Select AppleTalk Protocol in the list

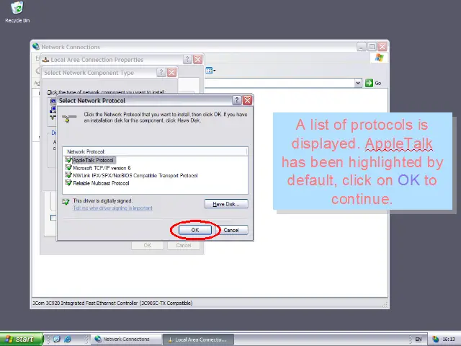click(93, 160)
